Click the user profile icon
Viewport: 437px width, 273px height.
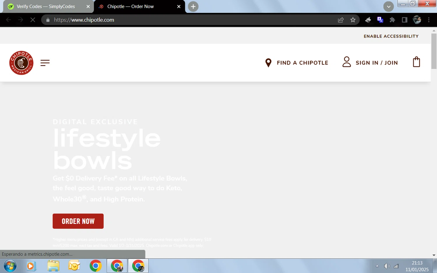346,62
